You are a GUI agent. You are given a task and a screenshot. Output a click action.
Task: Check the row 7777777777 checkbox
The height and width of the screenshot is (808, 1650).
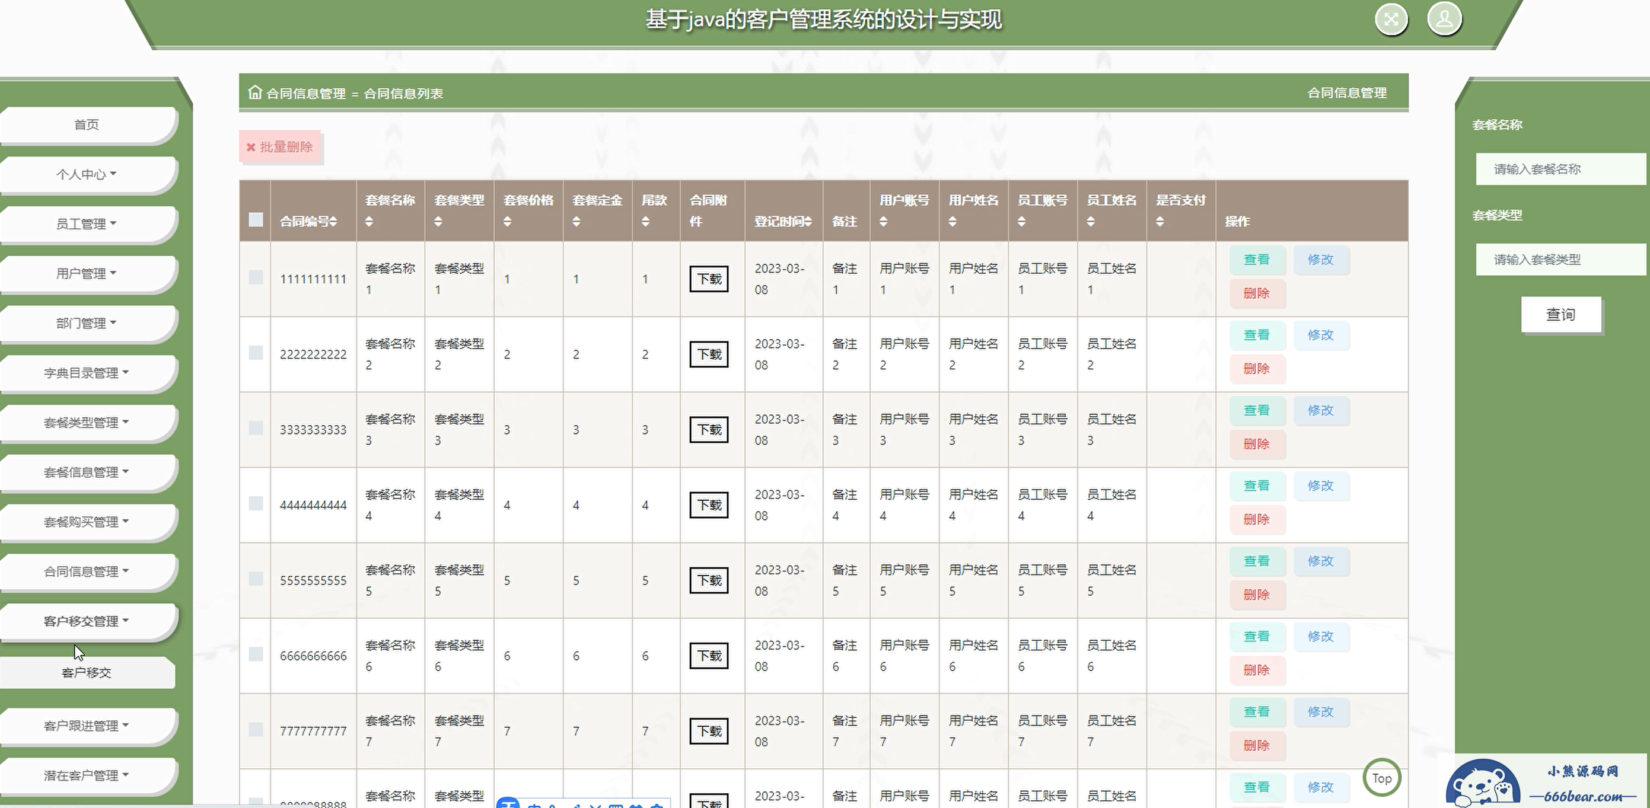click(256, 729)
